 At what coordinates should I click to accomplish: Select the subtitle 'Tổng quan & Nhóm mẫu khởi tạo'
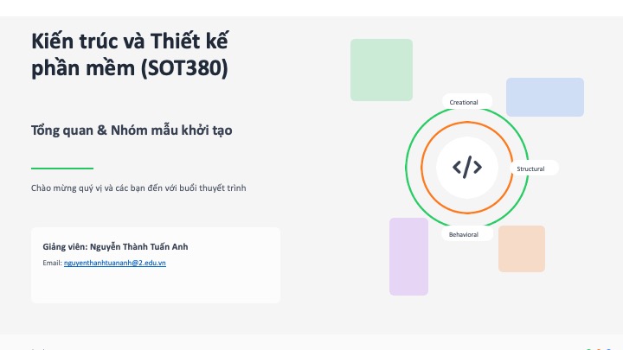tap(132, 130)
